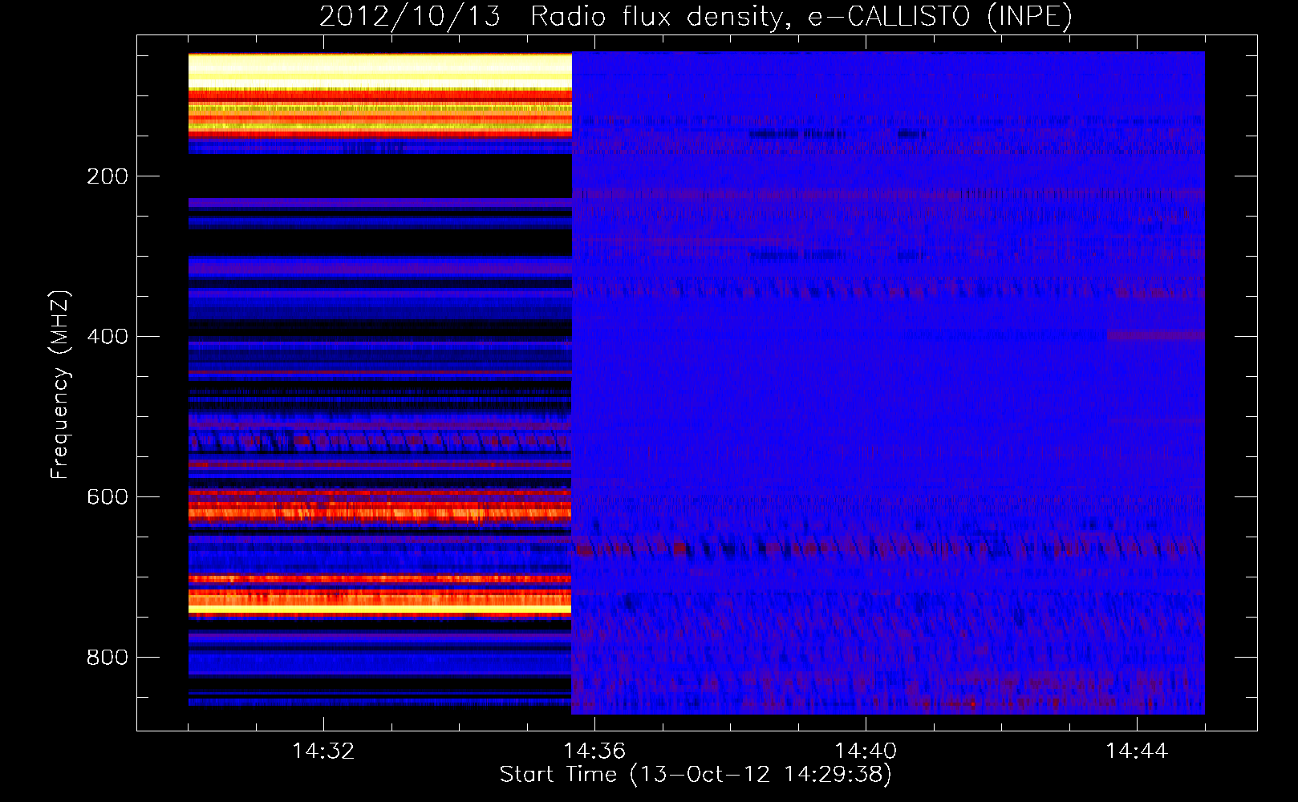The image size is (1298, 802).
Task: Click the plot title '2012/10/13 Radio flux density'
Action: [x=696, y=16]
